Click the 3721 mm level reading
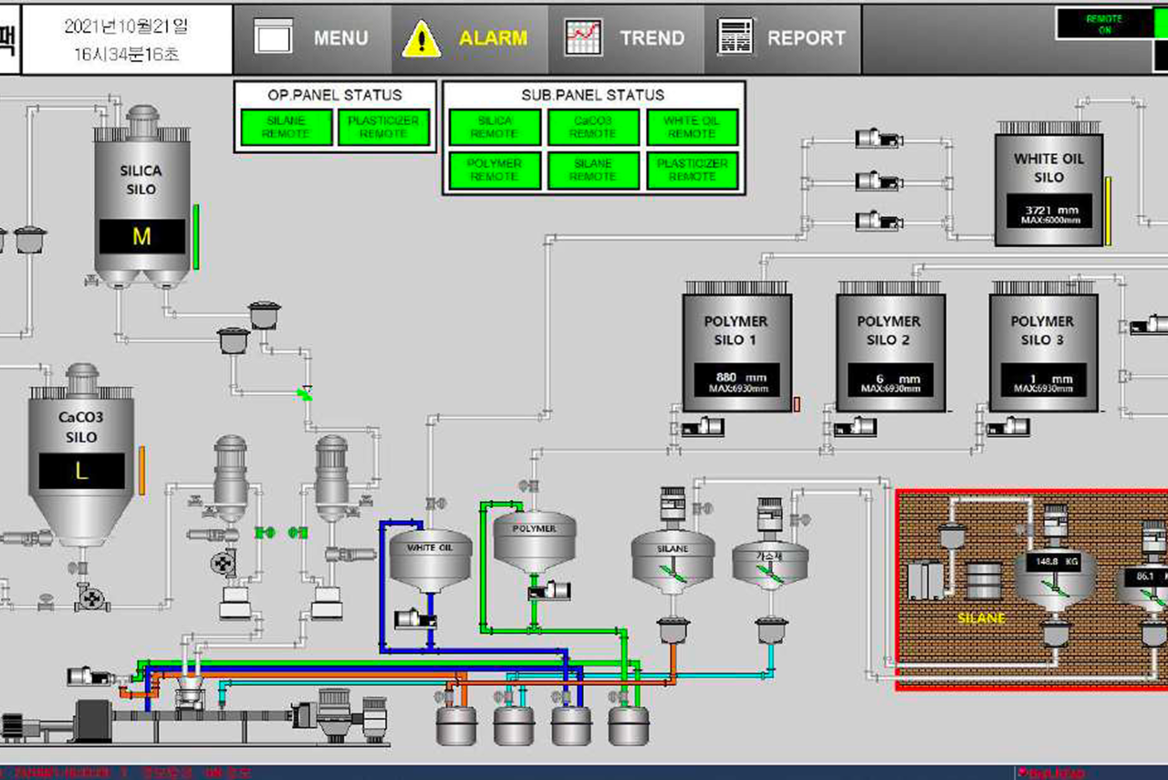This screenshot has width=1168, height=780. pyautogui.click(x=1049, y=211)
